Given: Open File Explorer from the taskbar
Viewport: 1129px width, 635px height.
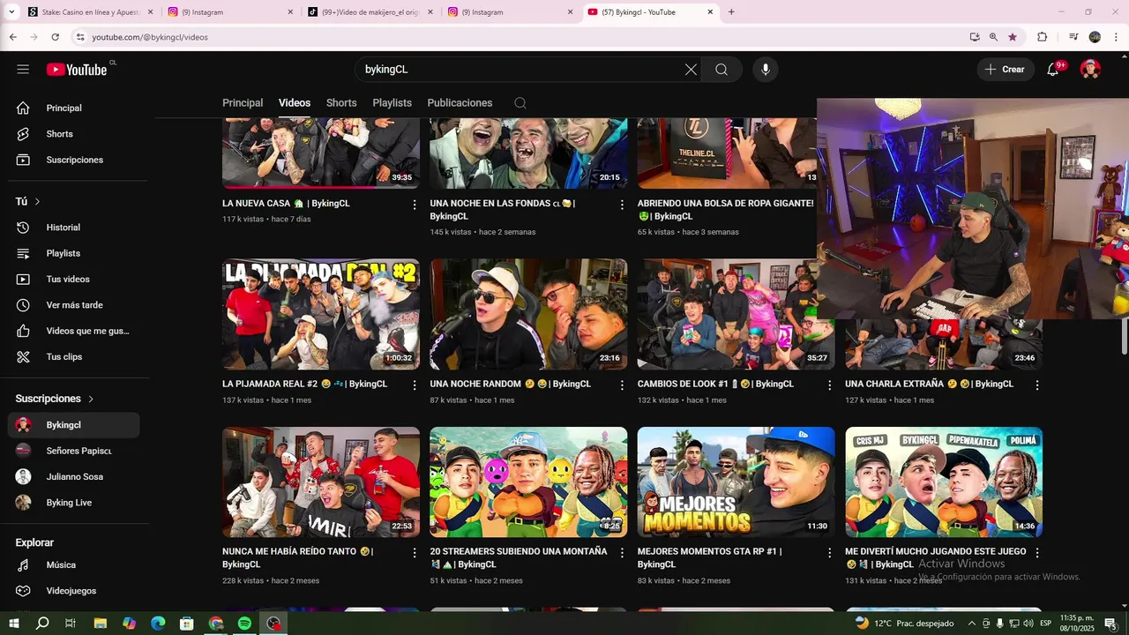Looking at the screenshot, I should [101, 624].
